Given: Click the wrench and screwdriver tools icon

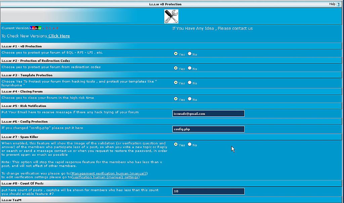Looking at the screenshot, I should coord(171,16).
